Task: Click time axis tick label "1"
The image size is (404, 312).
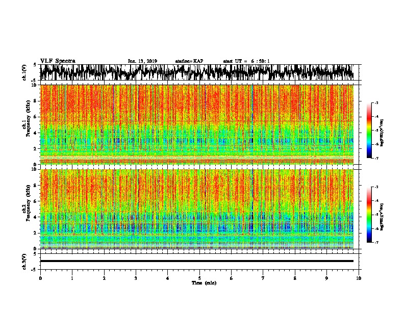Action: [72, 278]
